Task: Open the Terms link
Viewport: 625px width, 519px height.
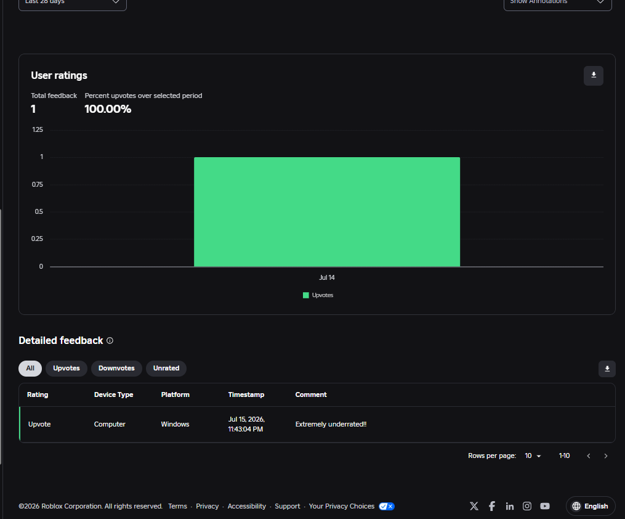Action: (x=177, y=506)
